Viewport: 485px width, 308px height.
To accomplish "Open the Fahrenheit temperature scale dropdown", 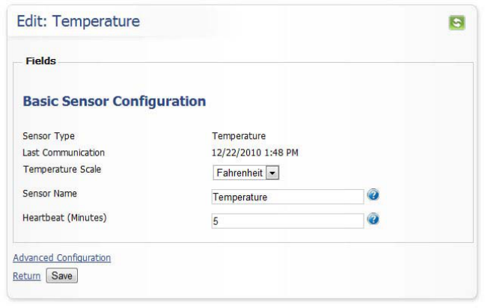I will 272,173.
